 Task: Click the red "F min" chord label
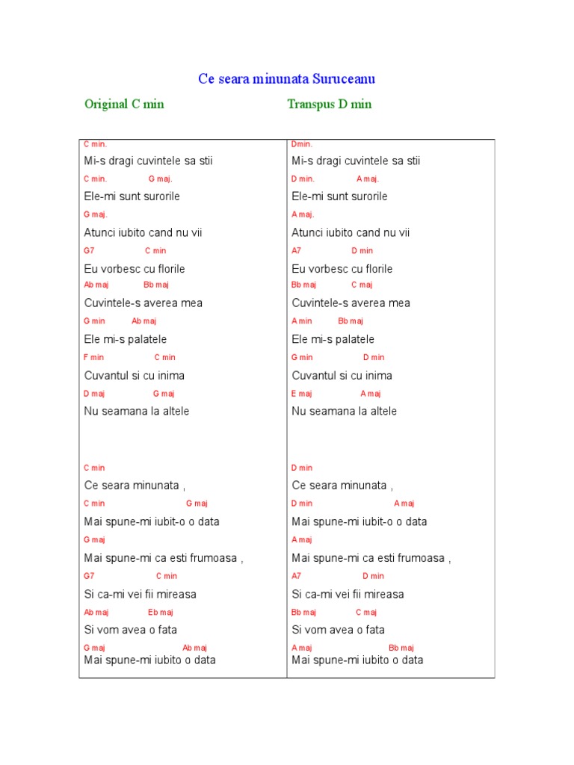[94, 358]
